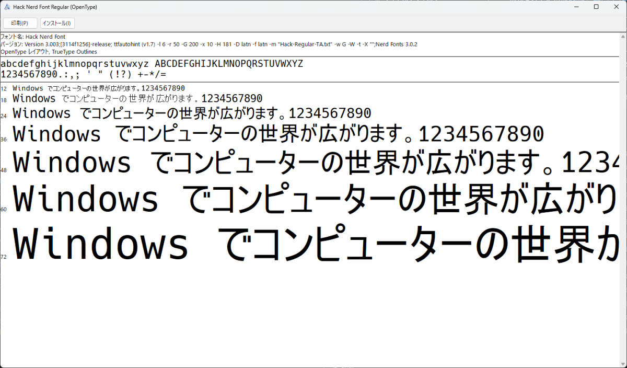Click the size label 60

4,210
